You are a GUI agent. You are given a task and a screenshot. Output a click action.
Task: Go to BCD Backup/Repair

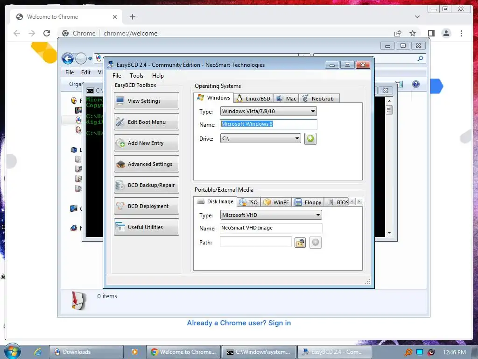146,185
